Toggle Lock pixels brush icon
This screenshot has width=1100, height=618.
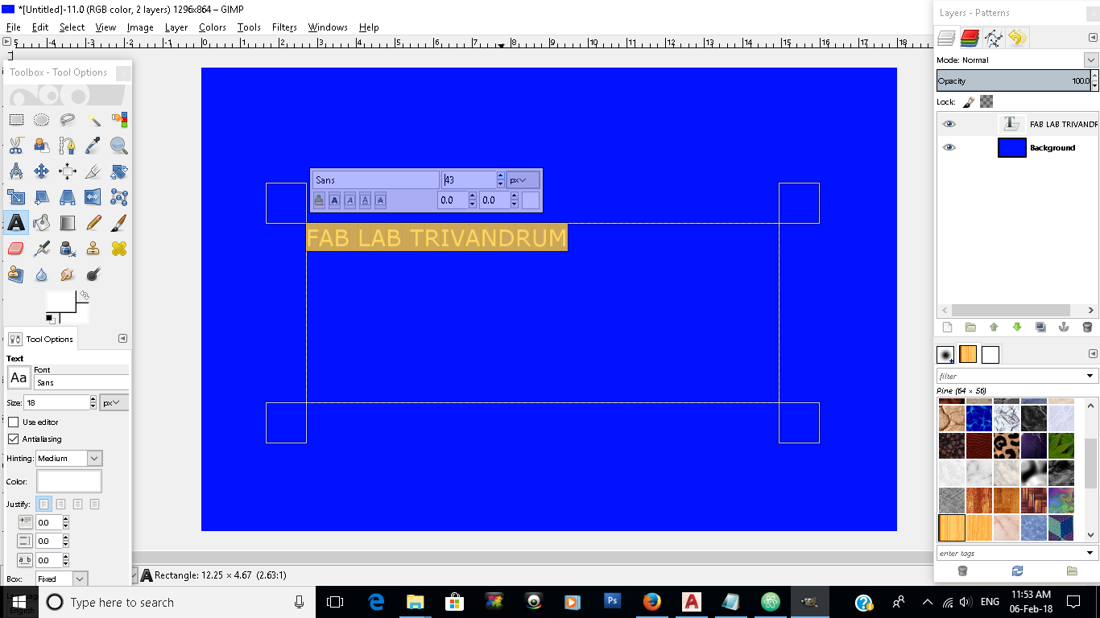pyautogui.click(x=969, y=101)
